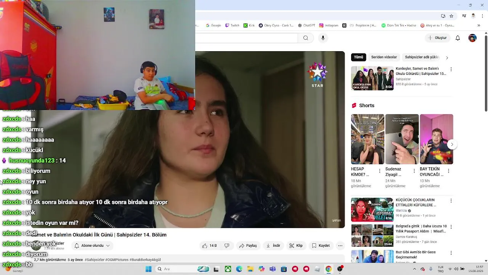This screenshot has height=275, width=488.
Task: Open Microsoft Edge from the taskbar
Action: (239, 269)
